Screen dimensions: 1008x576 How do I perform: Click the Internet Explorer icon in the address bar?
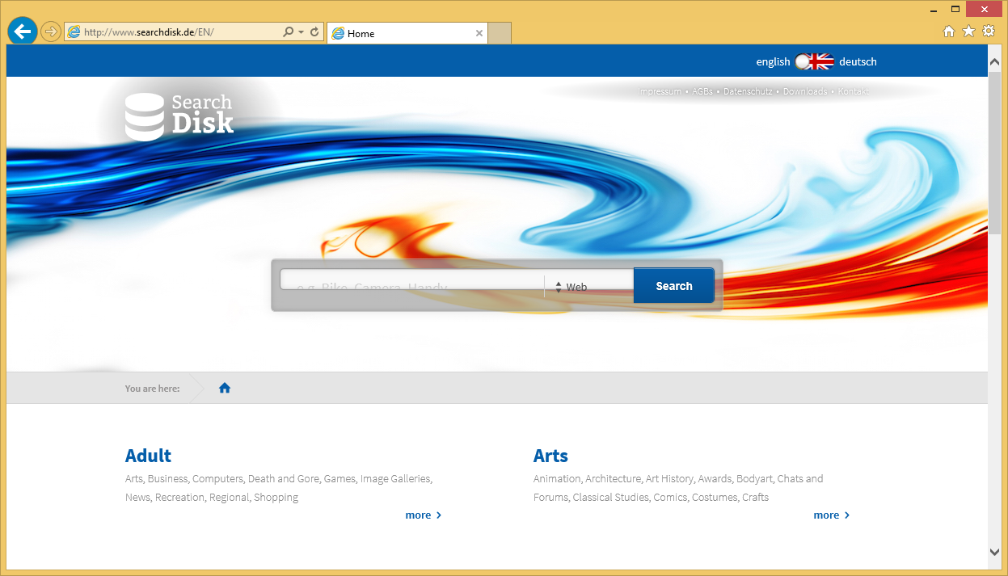(x=74, y=31)
